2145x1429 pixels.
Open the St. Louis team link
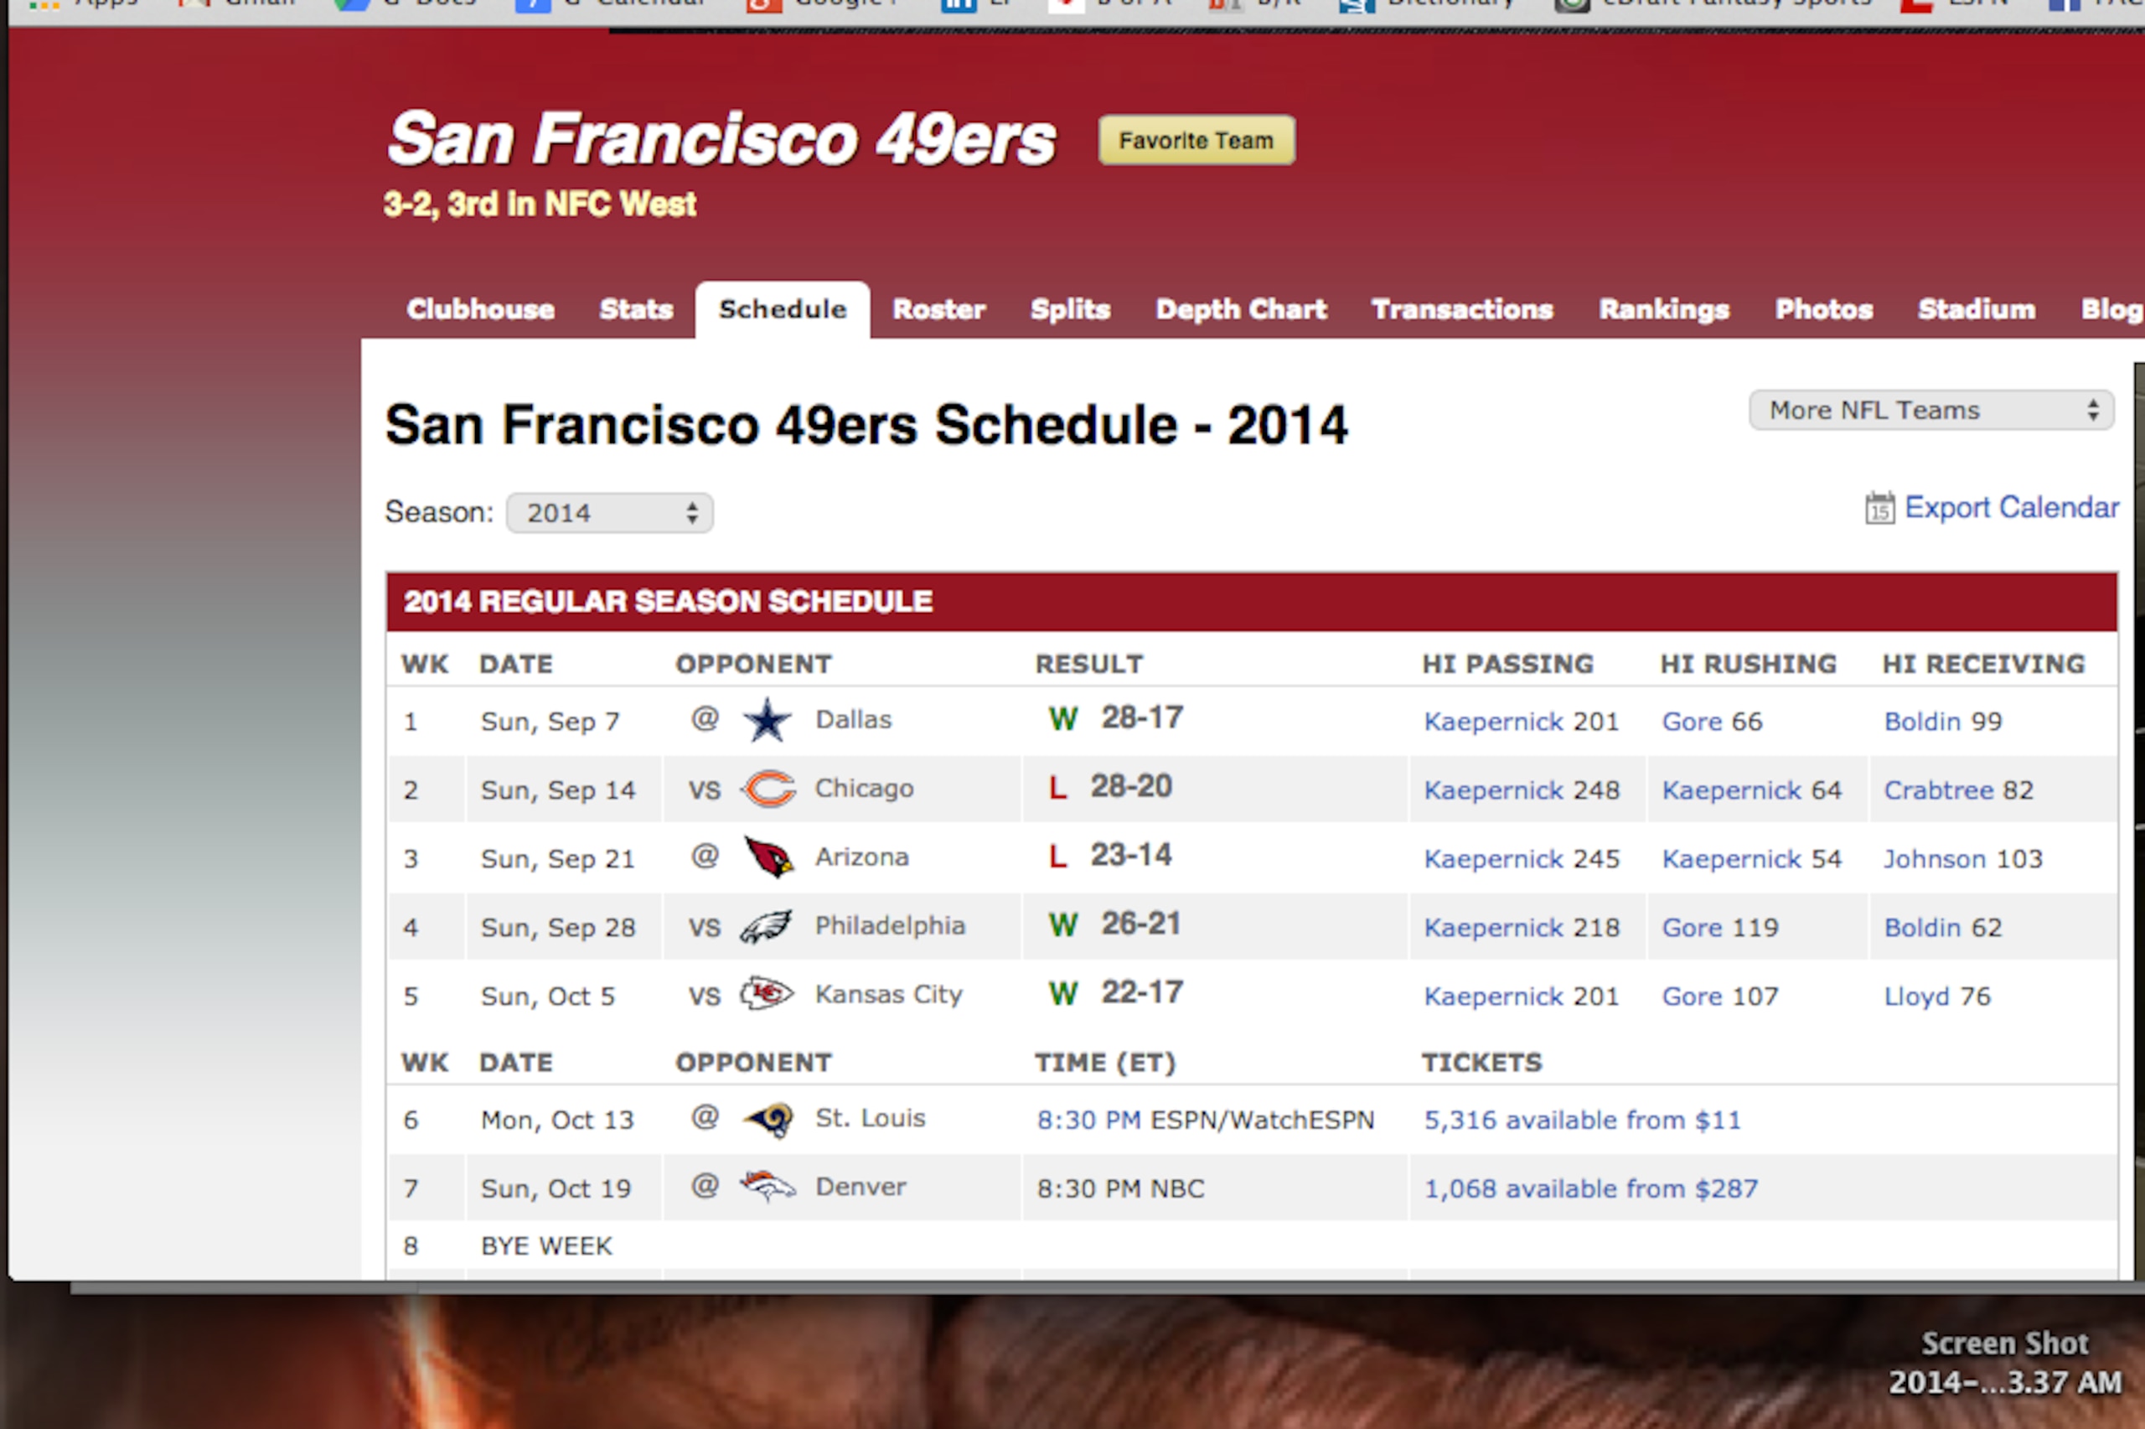[x=870, y=1118]
